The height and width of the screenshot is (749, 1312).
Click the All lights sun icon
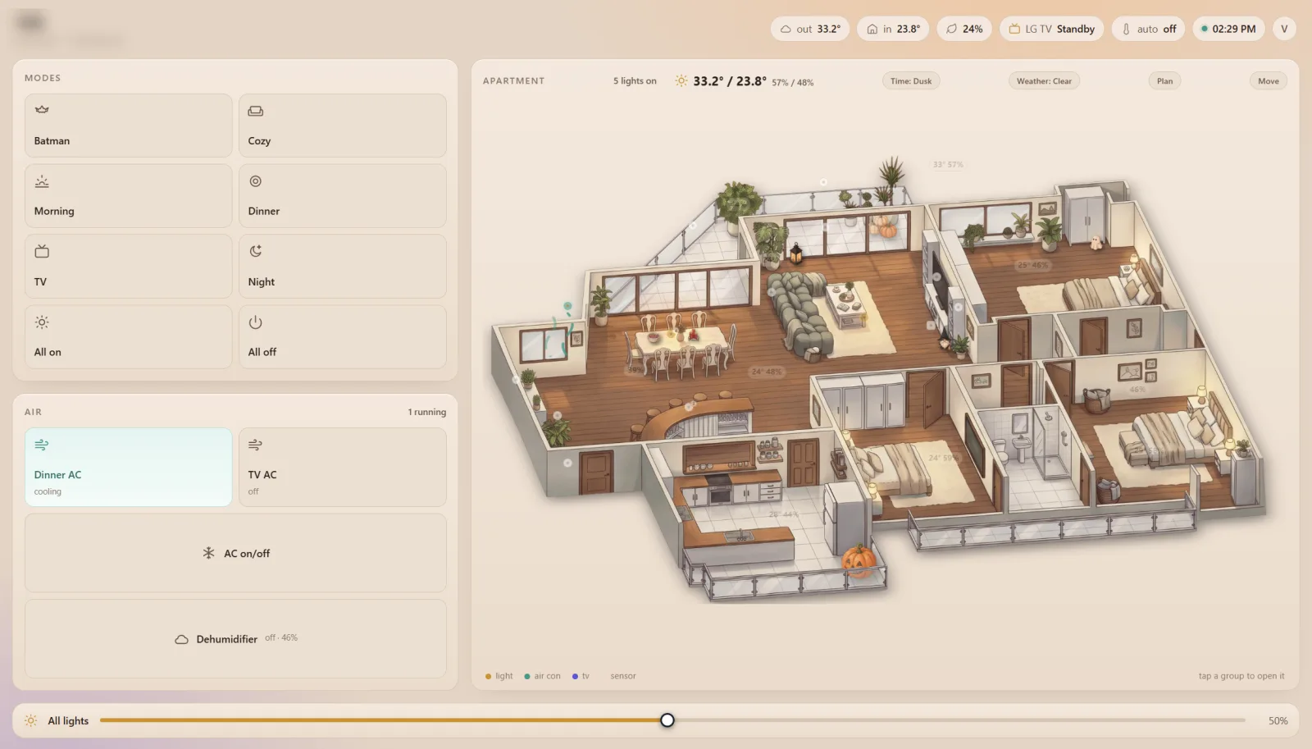tap(31, 720)
